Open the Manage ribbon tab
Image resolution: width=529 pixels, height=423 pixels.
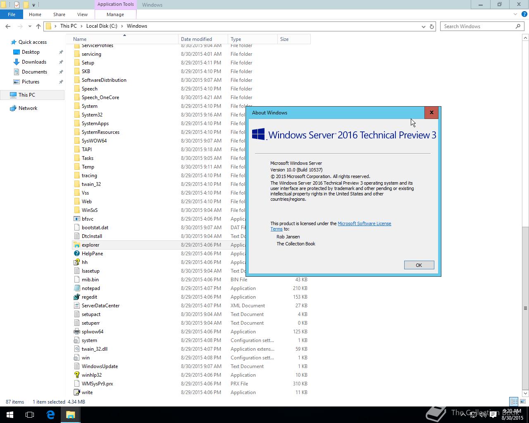(115, 14)
